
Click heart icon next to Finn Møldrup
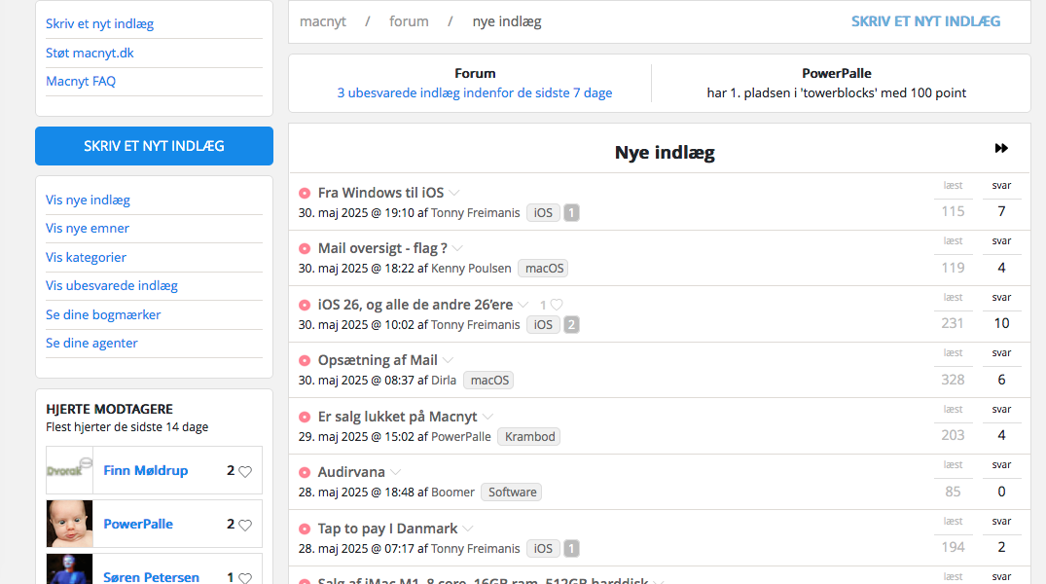click(x=245, y=471)
